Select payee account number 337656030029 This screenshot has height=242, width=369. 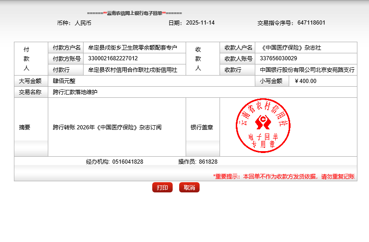coord(278,58)
